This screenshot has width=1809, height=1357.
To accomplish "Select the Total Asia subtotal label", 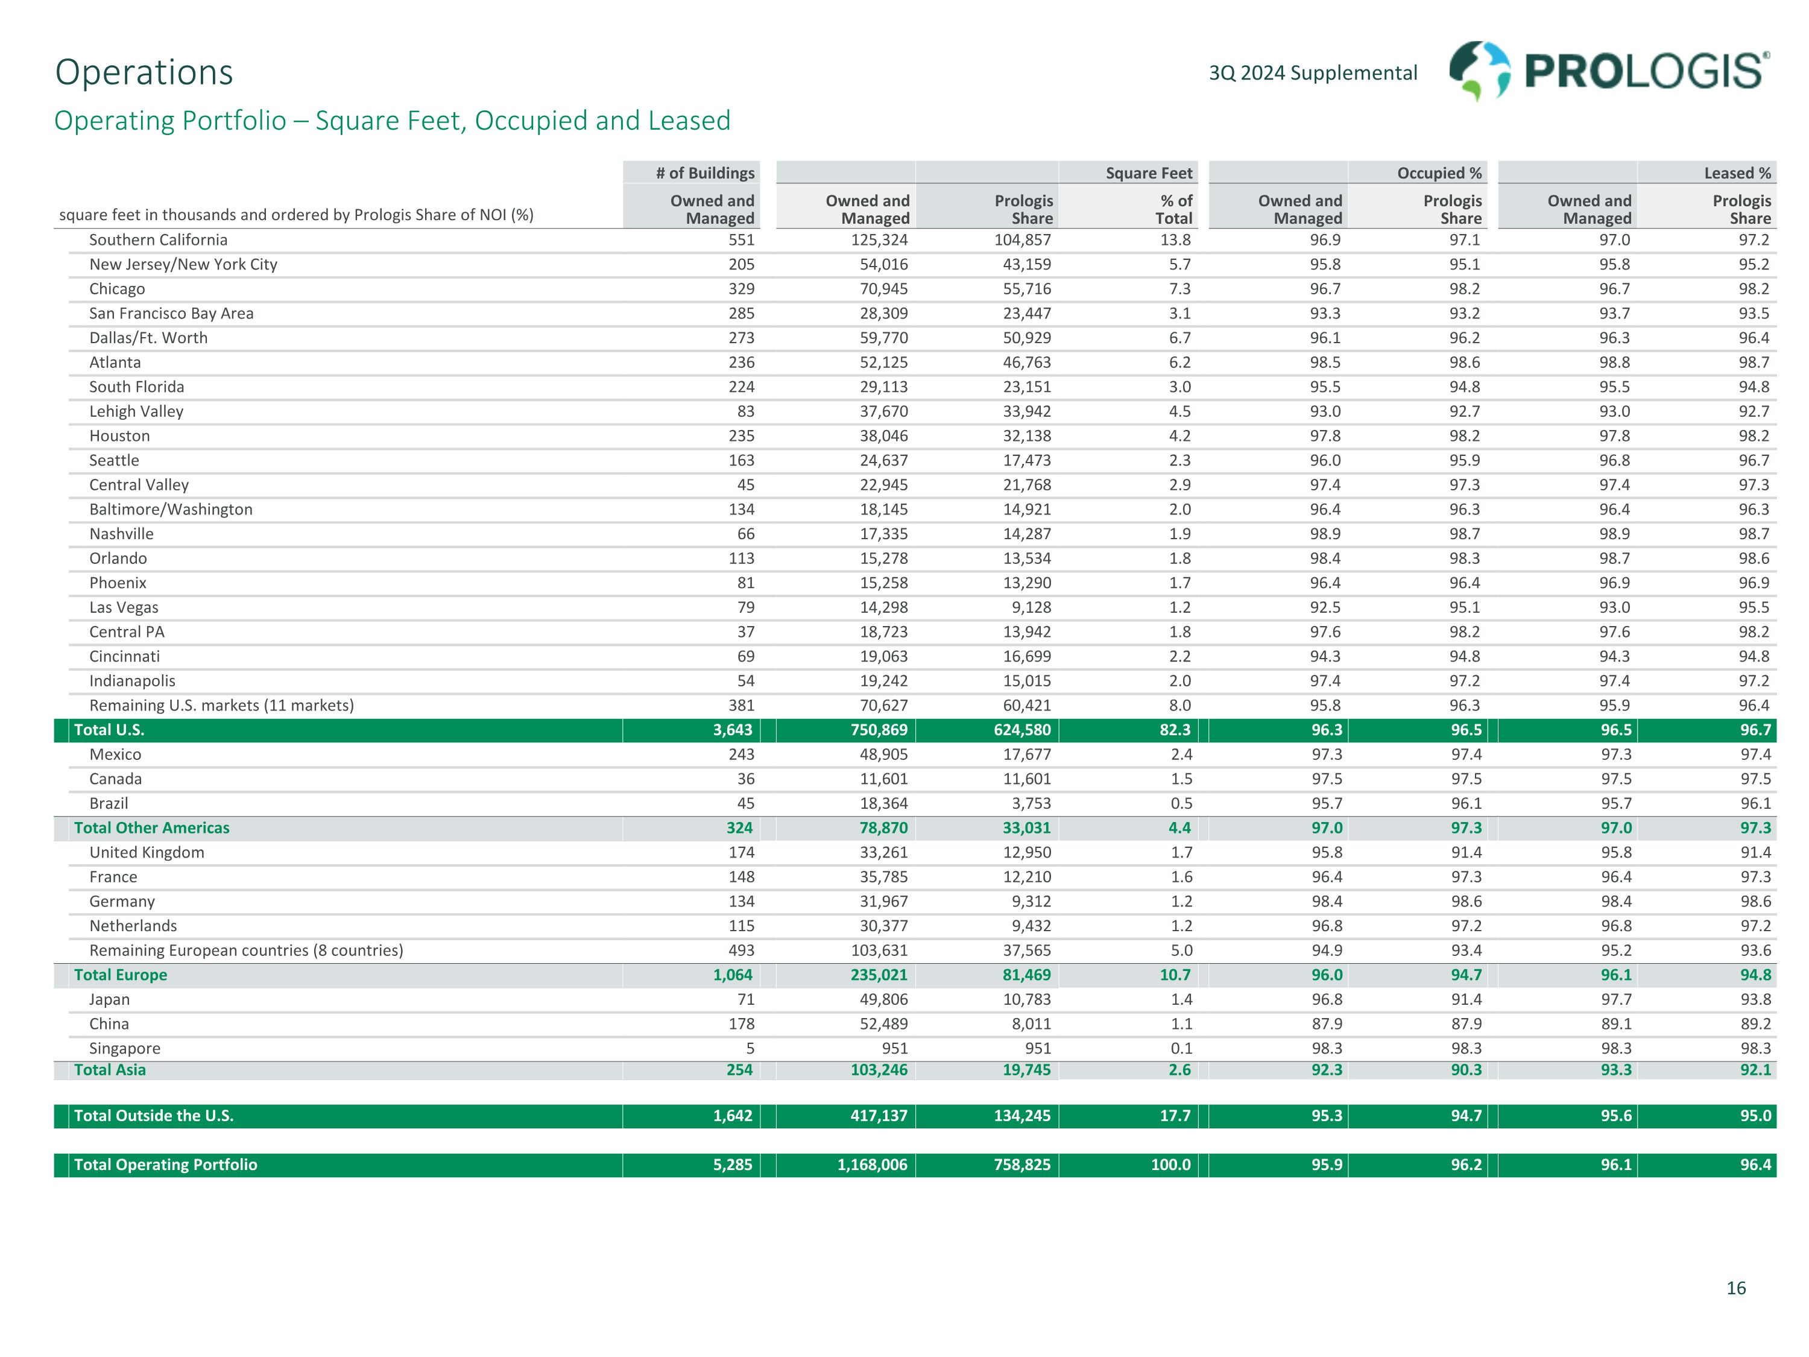I will [110, 1070].
